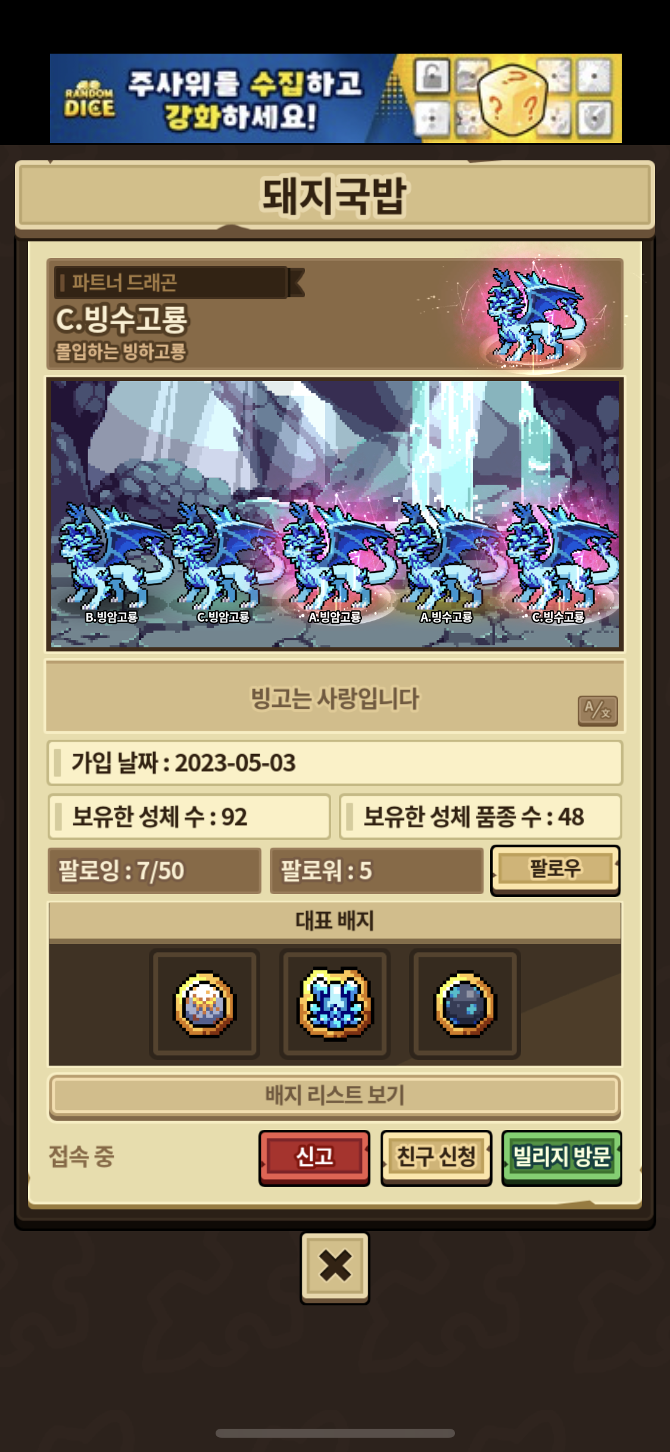Tap the partner dragon C.빙수고룡 sprite
The height and width of the screenshot is (1452, 670).
(533, 315)
